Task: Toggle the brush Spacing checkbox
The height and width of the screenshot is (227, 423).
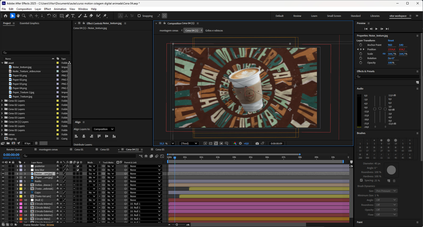Action: [x=361, y=180]
